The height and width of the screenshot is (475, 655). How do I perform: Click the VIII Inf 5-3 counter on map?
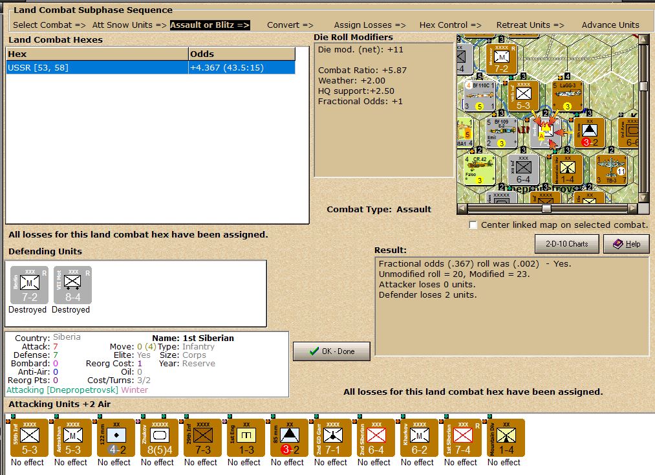(x=523, y=96)
